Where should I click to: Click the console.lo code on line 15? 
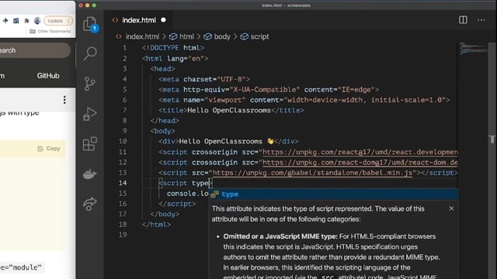click(x=188, y=194)
